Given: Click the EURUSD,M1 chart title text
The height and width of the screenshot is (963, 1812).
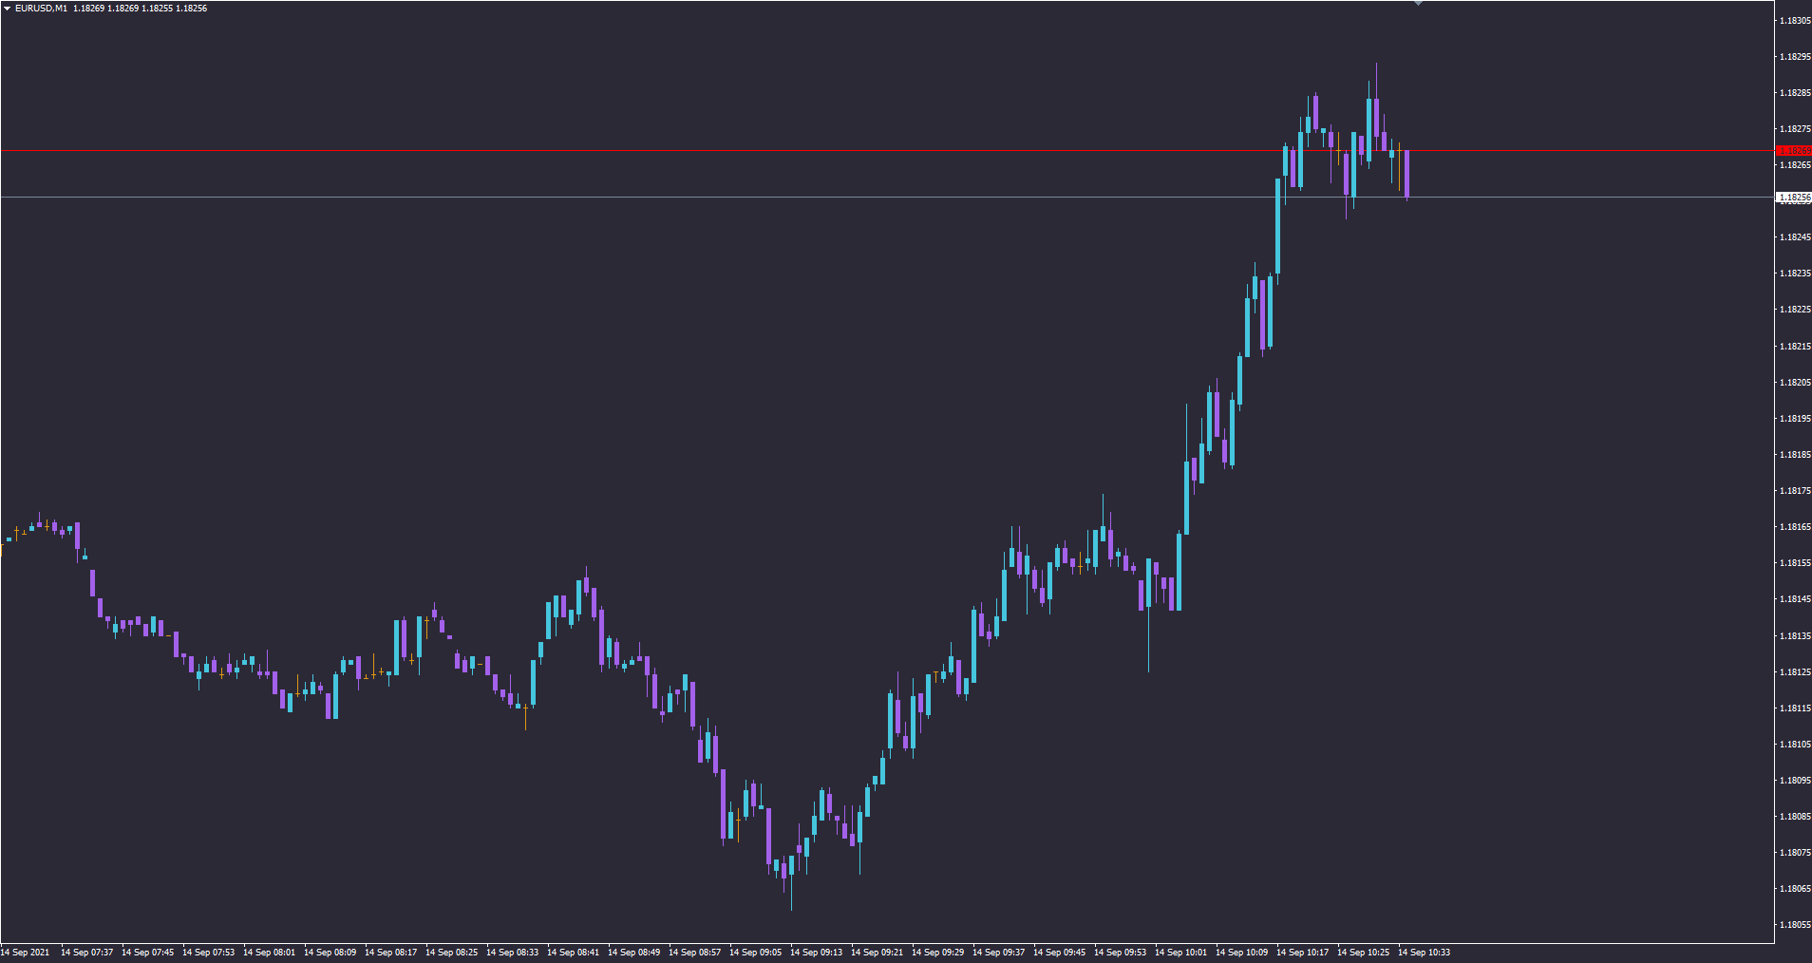Looking at the screenshot, I should coord(41,8).
